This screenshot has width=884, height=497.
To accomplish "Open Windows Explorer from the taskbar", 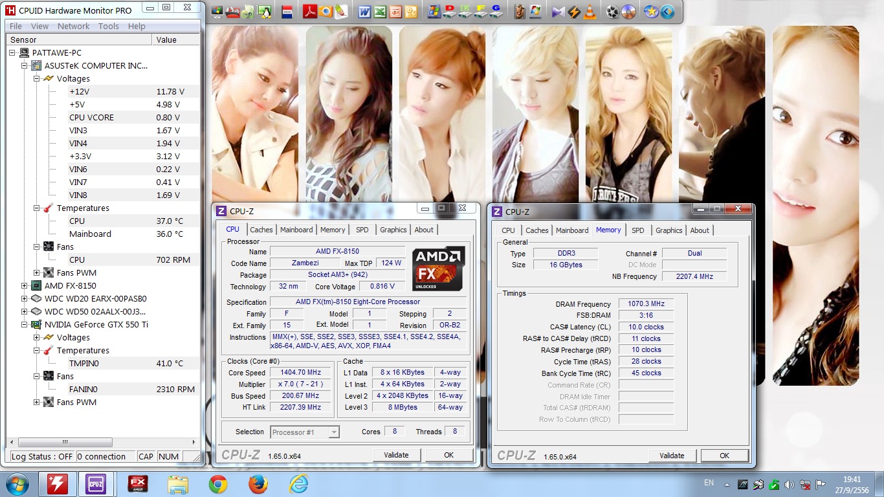I will click(178, 484).
